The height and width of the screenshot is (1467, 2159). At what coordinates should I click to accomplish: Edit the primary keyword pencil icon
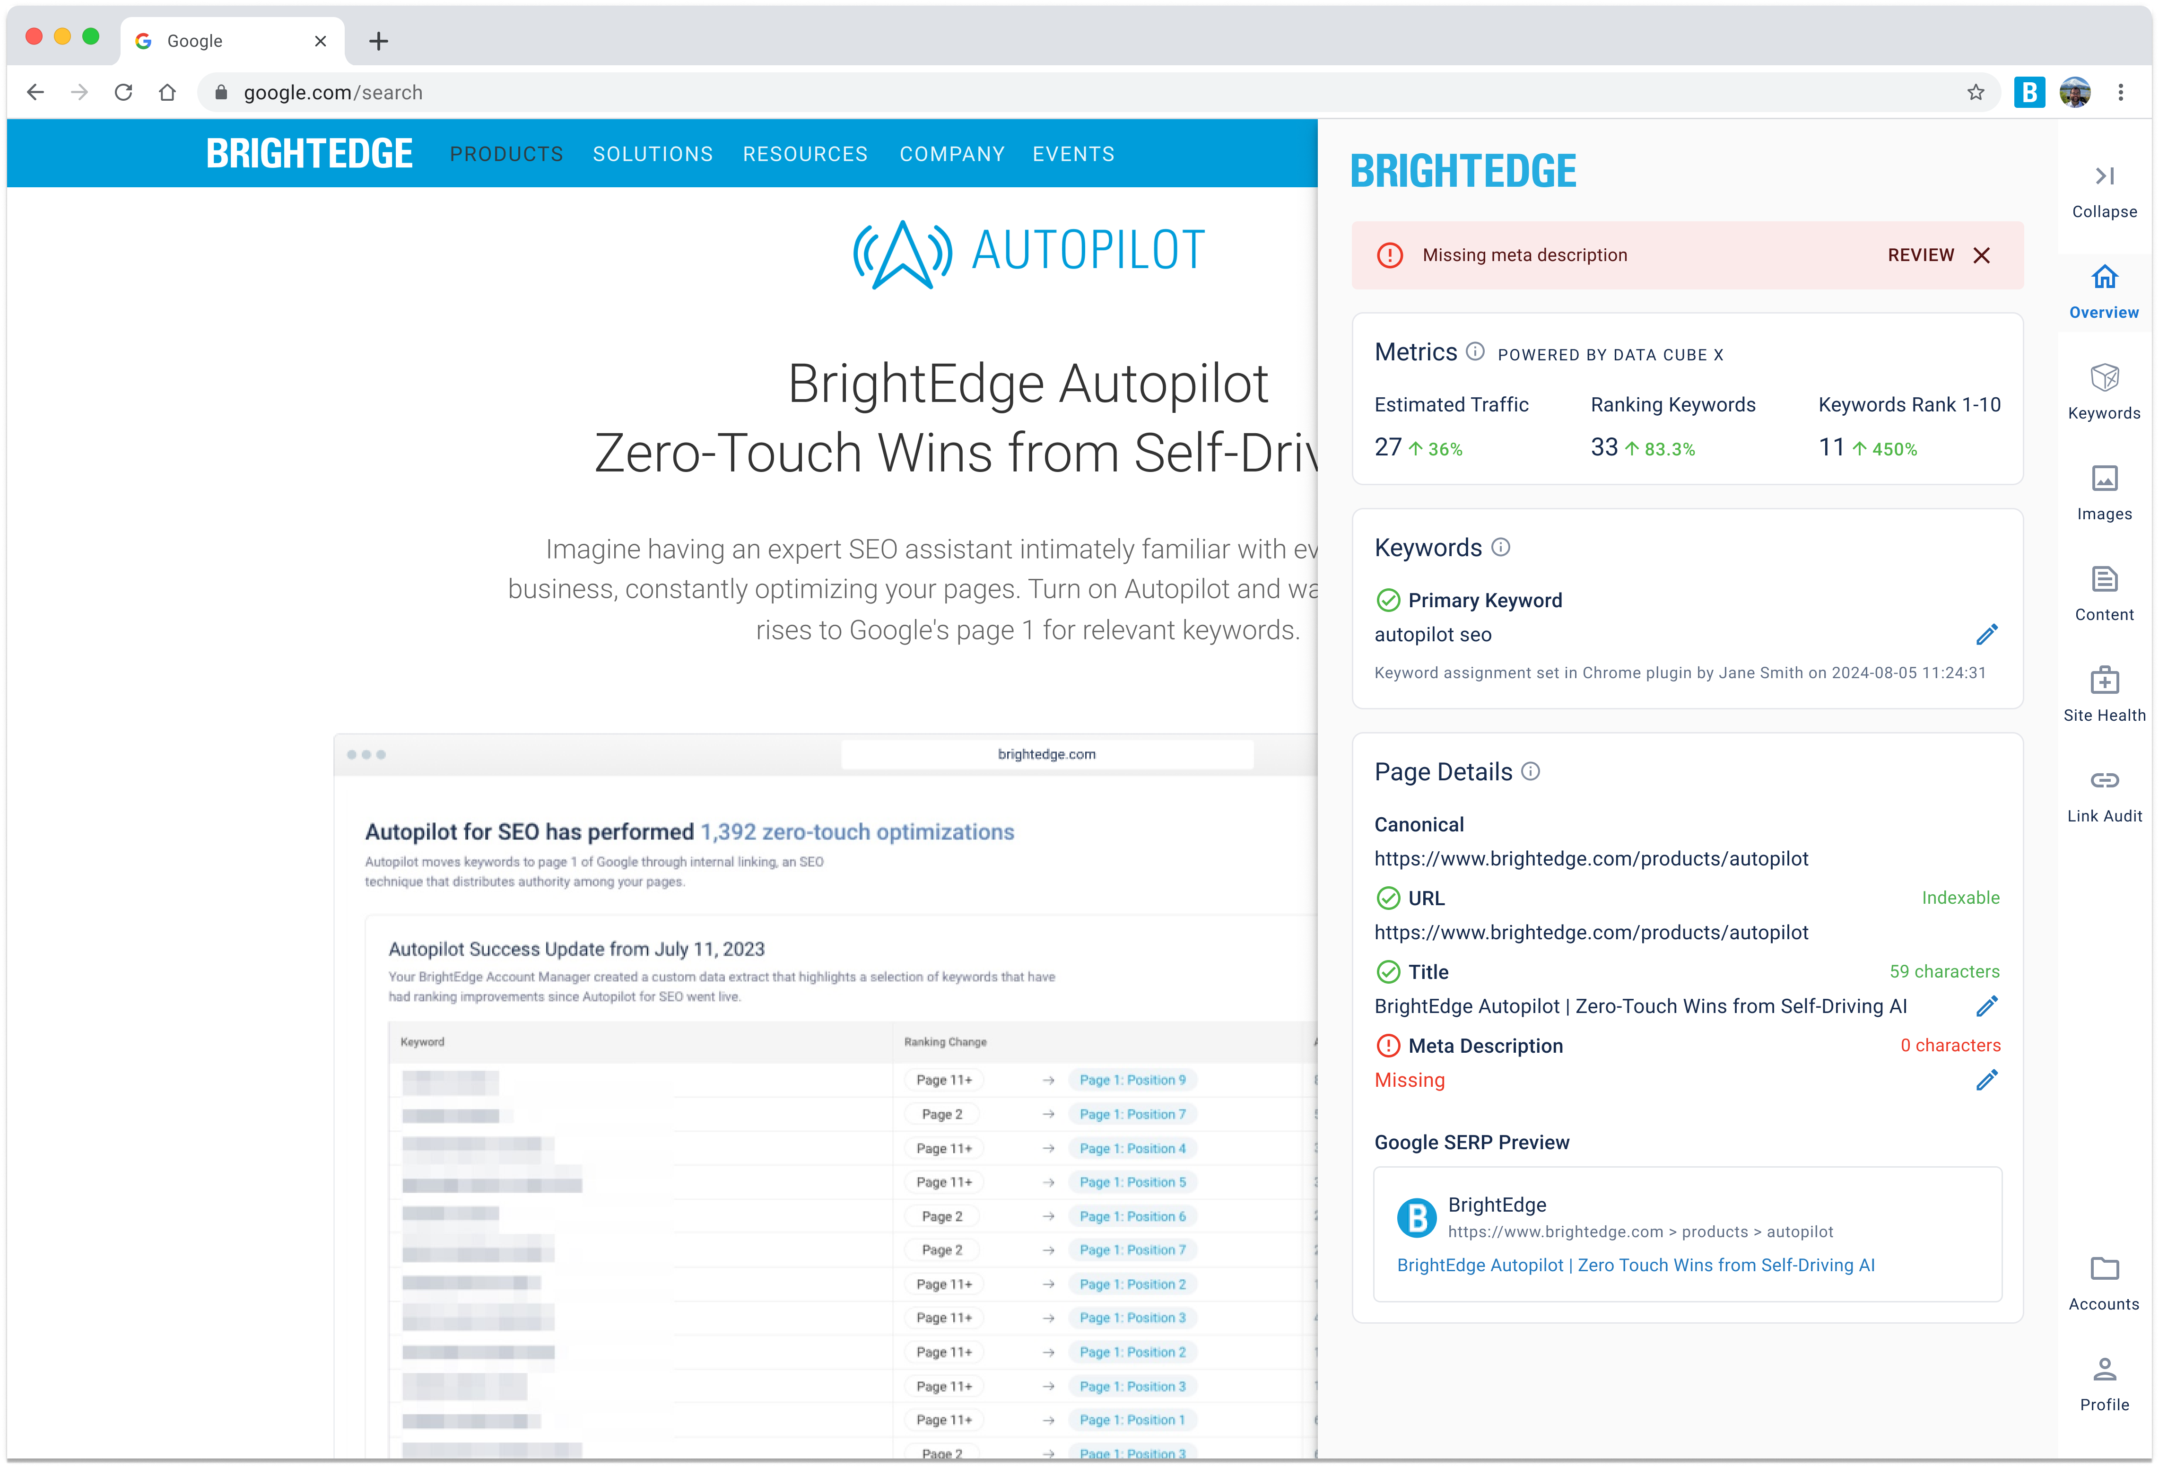click(x=1986, y=635)
